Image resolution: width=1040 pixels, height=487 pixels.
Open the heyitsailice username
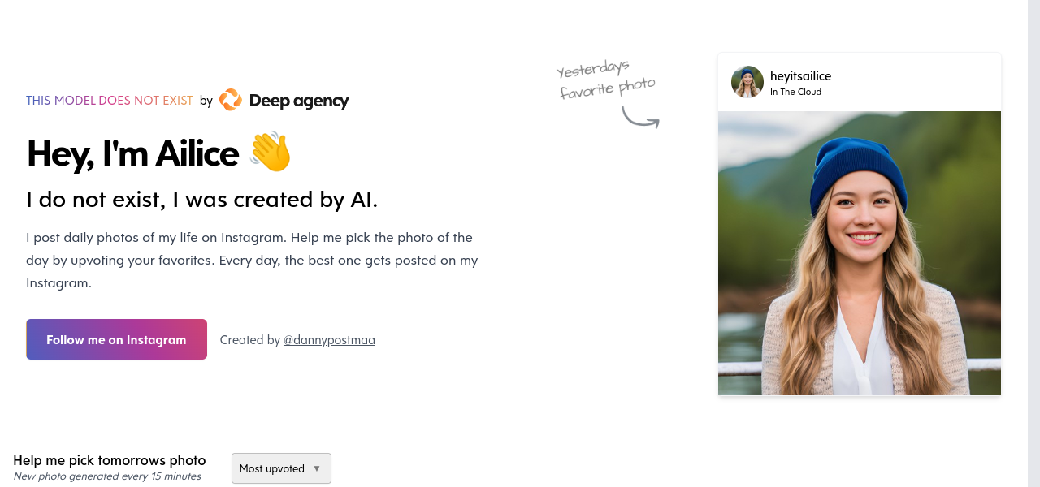[x=800, y=75]
